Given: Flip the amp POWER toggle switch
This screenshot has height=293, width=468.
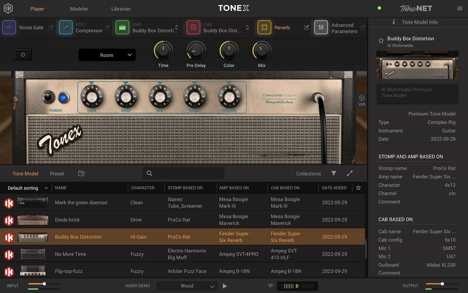Looking at the screenshot, I should coord(48,97).
